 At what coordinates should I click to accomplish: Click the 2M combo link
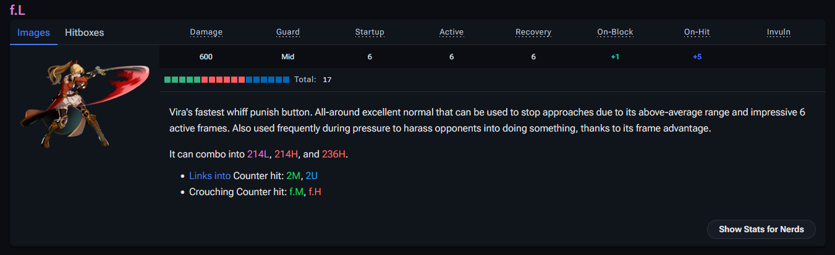pyautogui.click(x=293, y=176)
